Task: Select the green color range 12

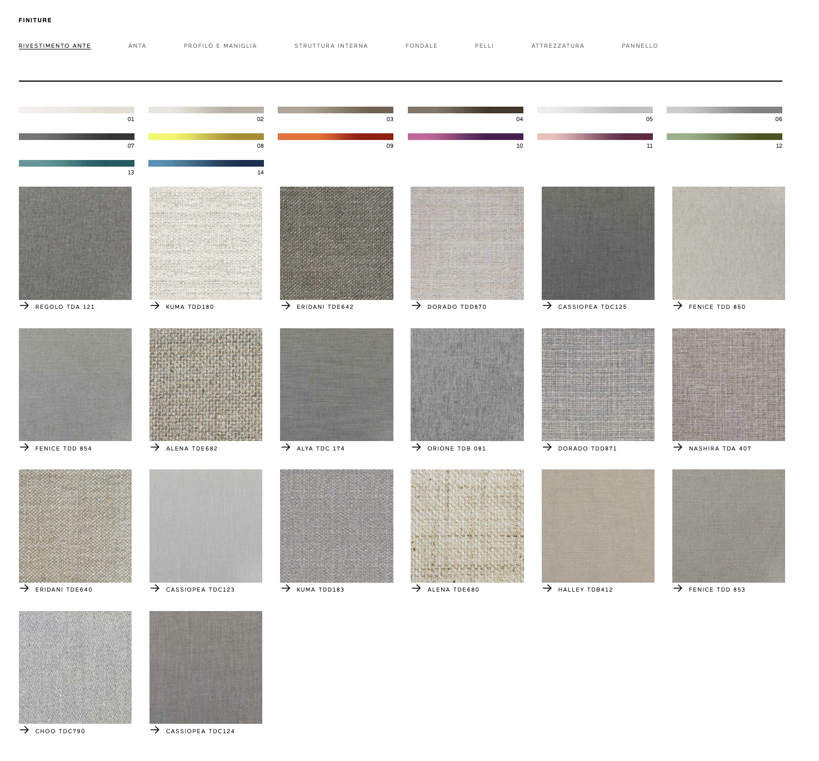Action: [725, 137]
